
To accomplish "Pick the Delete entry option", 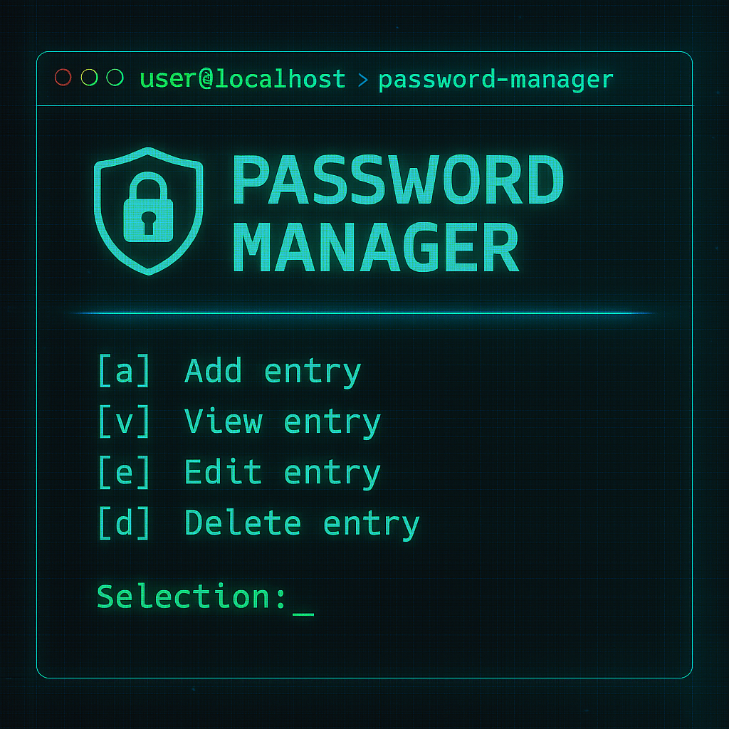I will tap(302, 524).
